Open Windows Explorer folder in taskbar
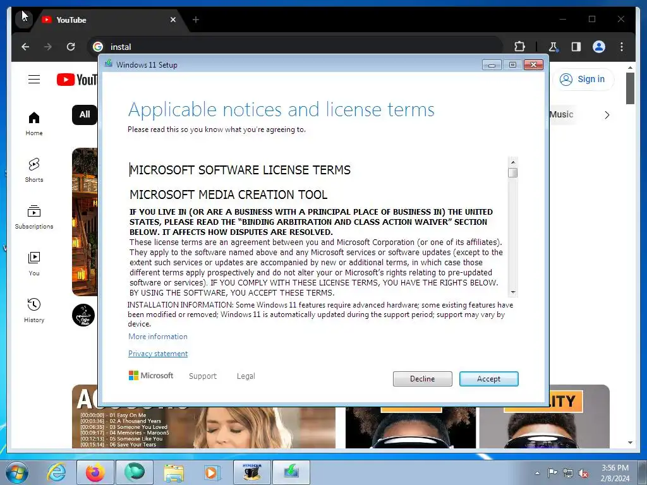This screenshot has height=485, width=647. [x=174, y=472]
